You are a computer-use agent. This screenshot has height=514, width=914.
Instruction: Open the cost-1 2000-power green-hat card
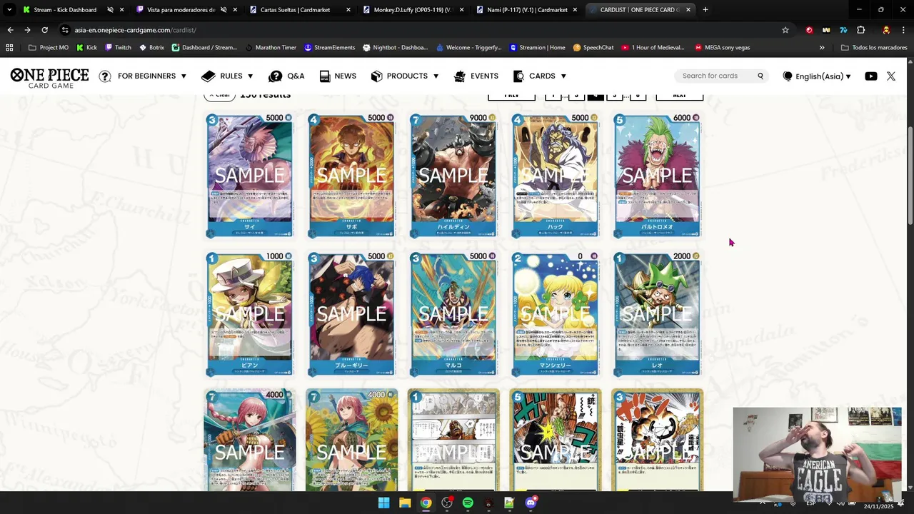tap(657, 314)
